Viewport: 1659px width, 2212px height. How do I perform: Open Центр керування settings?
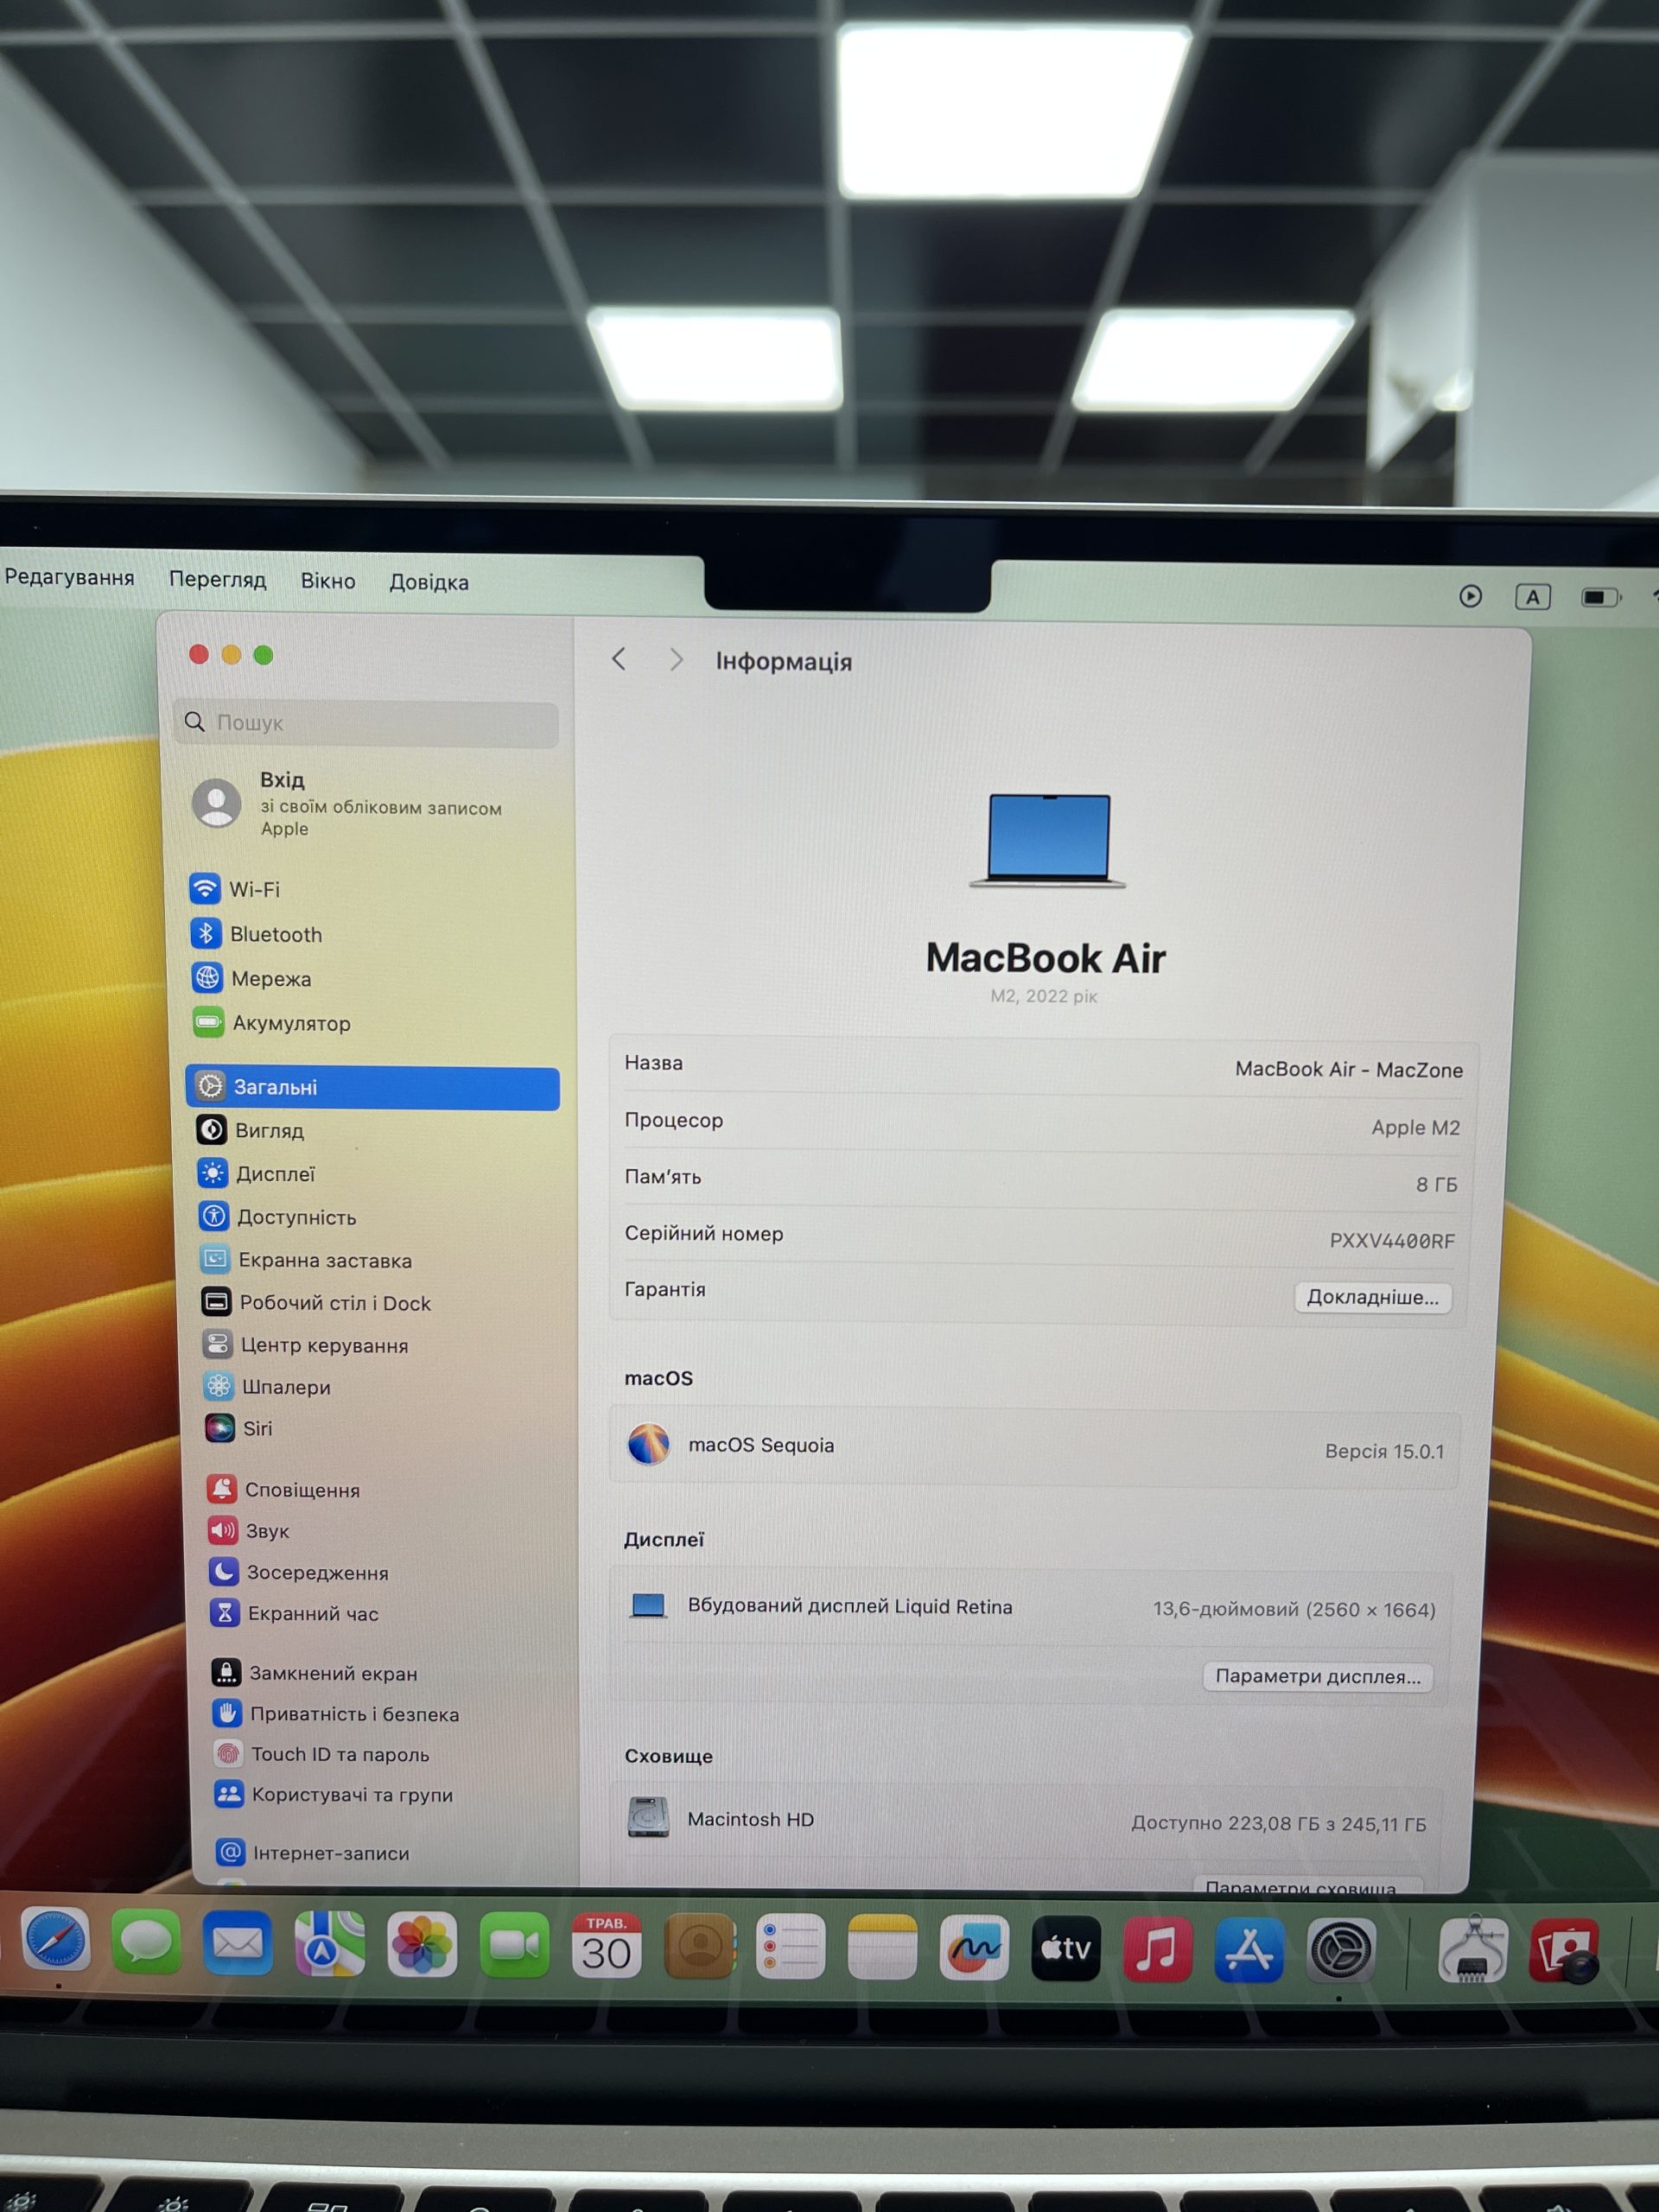coord(305,1345)
